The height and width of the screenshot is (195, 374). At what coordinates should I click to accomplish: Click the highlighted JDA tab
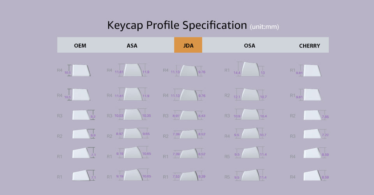coord(188,45)
